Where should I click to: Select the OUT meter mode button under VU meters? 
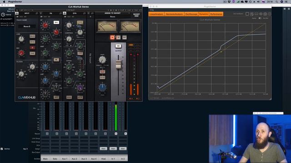click(124, 38)
